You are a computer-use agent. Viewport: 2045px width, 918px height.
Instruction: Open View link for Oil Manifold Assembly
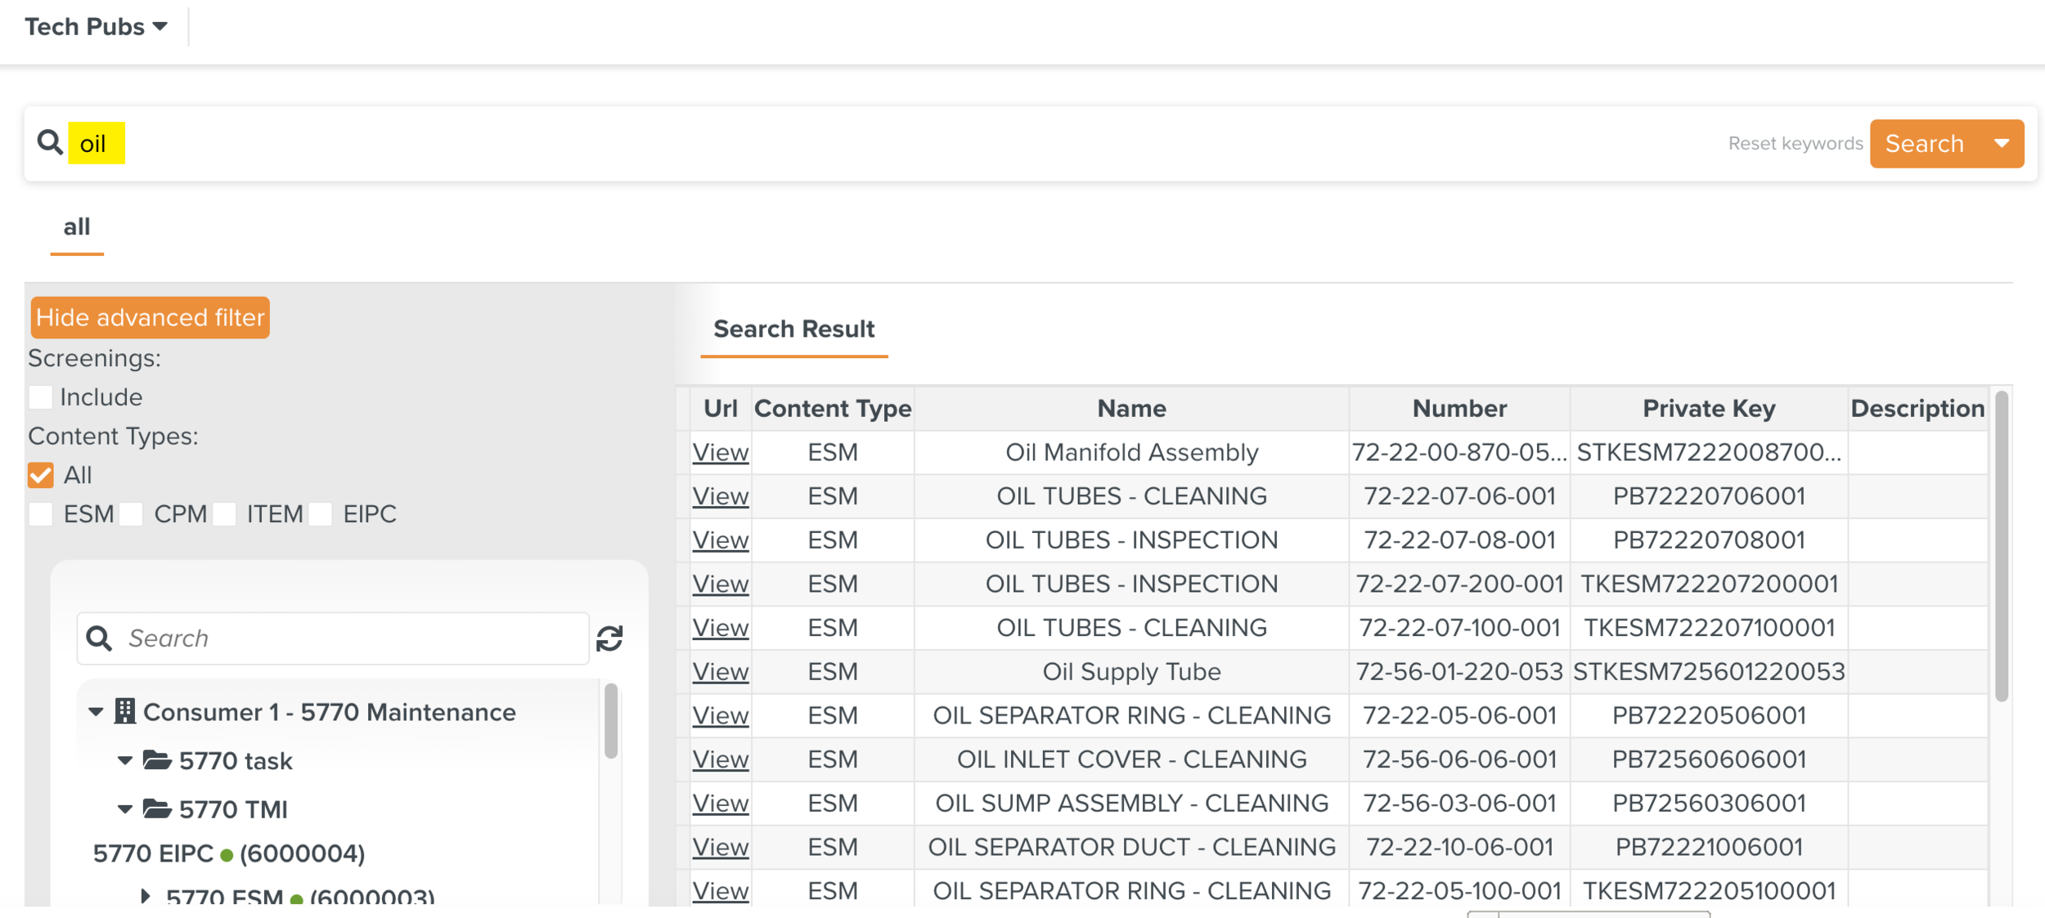pyautogui.click(x=720, y=452)
